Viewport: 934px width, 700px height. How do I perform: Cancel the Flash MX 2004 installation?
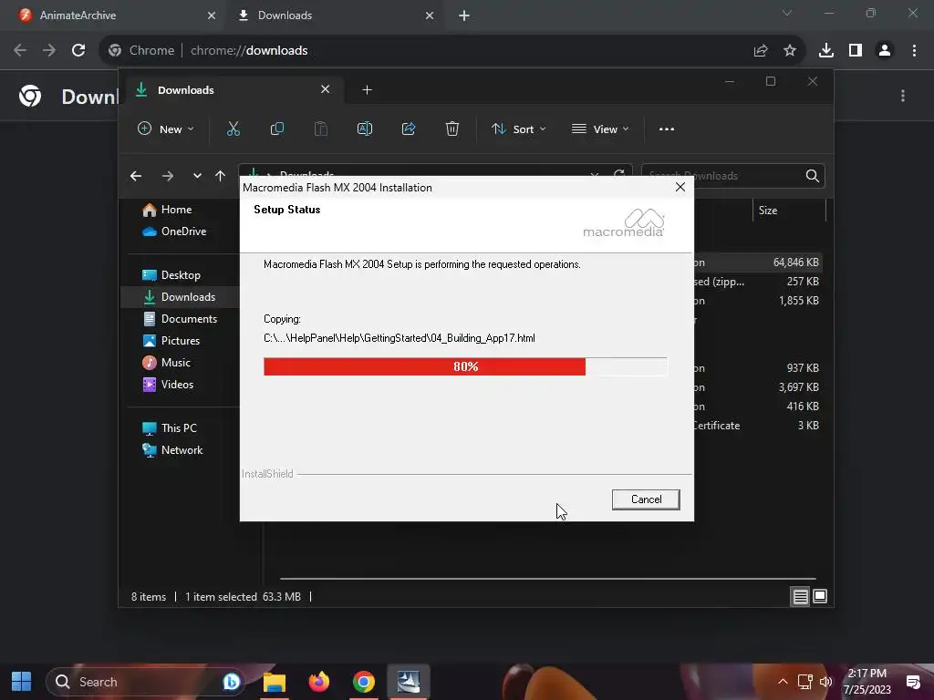(646, 499)
